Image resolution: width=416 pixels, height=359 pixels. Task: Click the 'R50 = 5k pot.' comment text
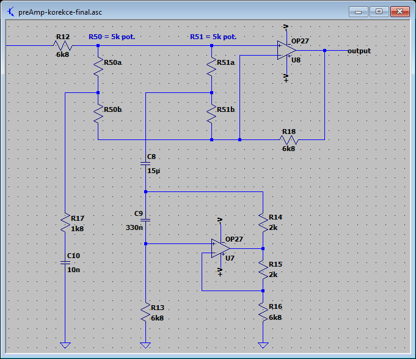click(x=112, y=37)
